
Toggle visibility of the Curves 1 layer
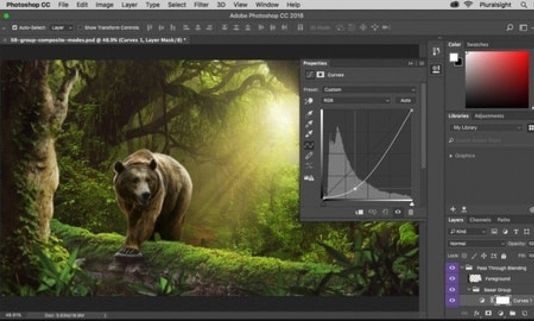tap(452, 301)
